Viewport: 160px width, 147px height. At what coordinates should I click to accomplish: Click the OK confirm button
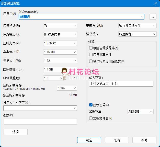[89, 140]
